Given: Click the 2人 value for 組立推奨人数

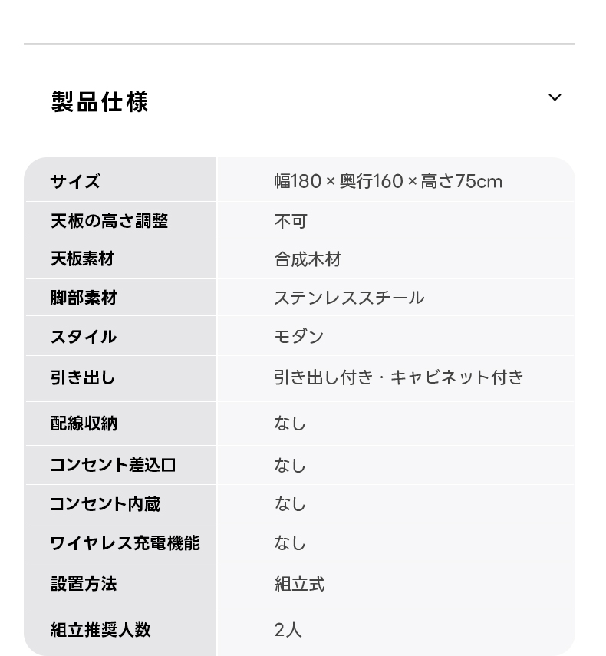Looking at the screenshot, I should 288,630.
